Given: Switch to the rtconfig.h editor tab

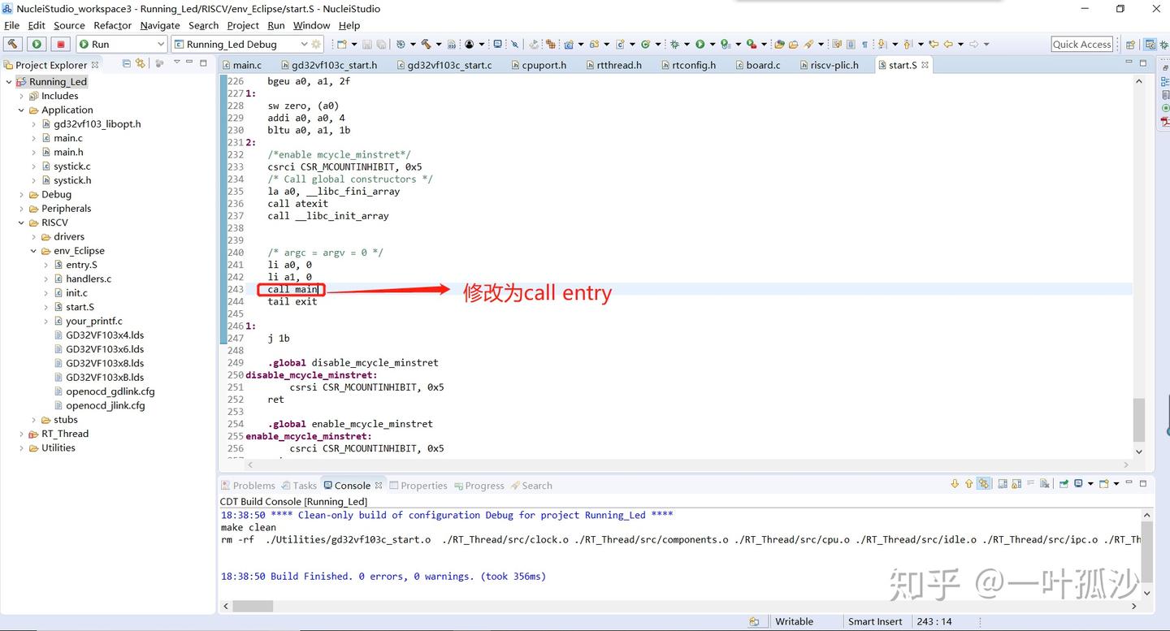Looking at the screenshot, I should point(689,64).
